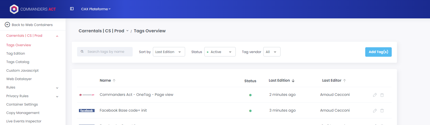The image size is (430, 125).
Task: Sort by Last Edition column arrow
Action: [x=293, y=81]
